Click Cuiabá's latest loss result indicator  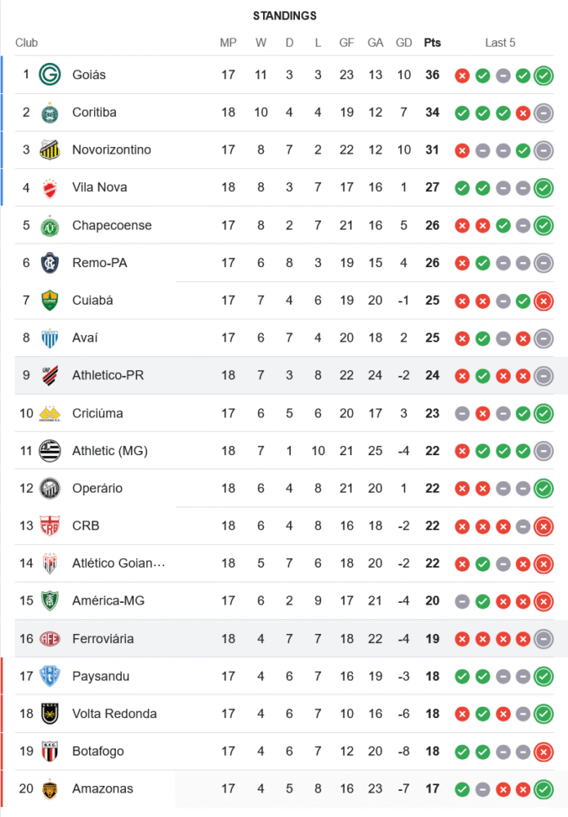click(x=543, y=301)
